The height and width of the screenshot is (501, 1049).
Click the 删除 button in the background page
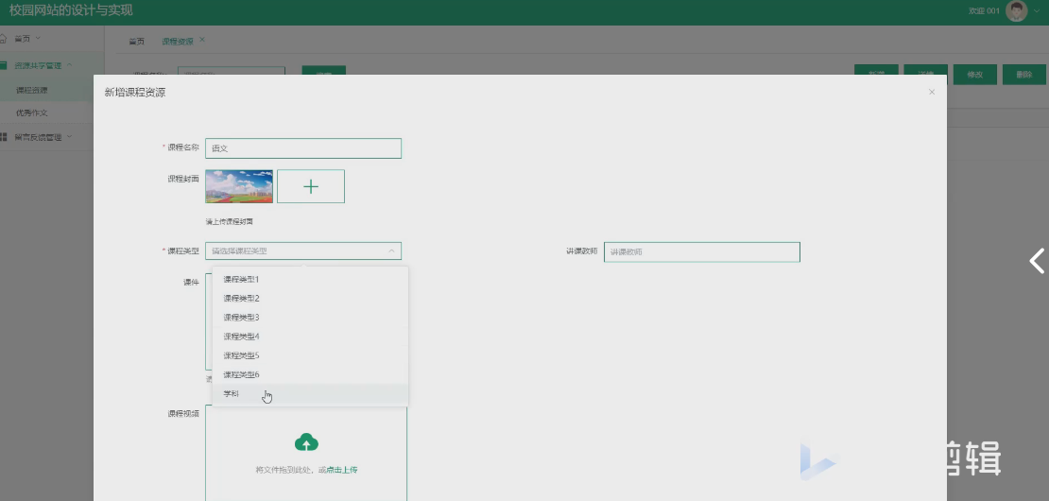point(1023,75)
